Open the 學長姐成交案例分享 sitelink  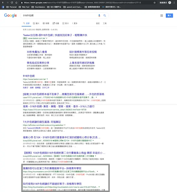[38, 63]
